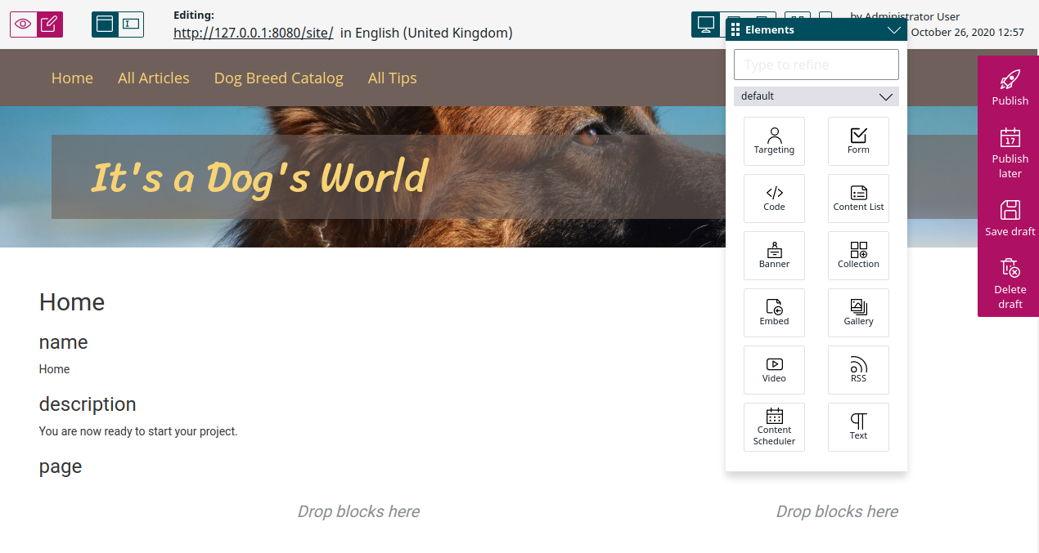Screen dimensions: 1039x553
Task: Switch to preview mode eye icon
Action: (24, 25)
